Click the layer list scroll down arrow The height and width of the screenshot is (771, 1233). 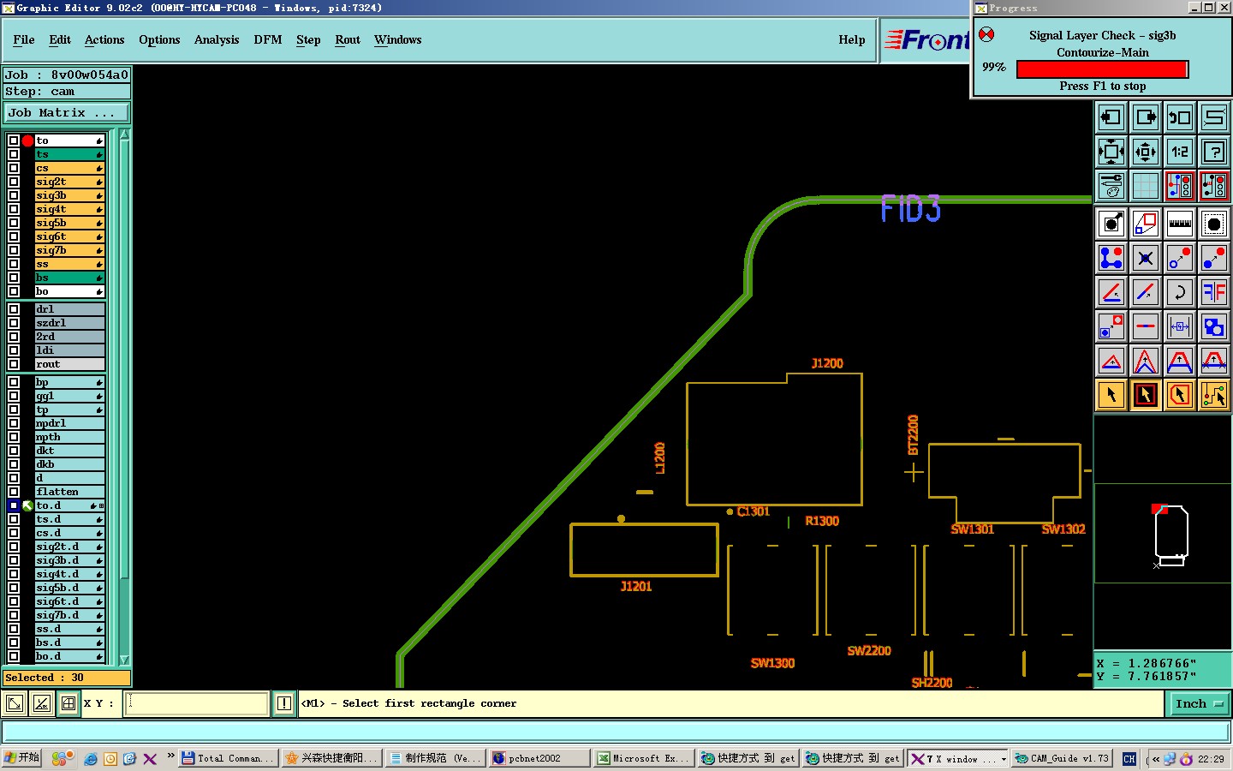[x=124, y=660]
